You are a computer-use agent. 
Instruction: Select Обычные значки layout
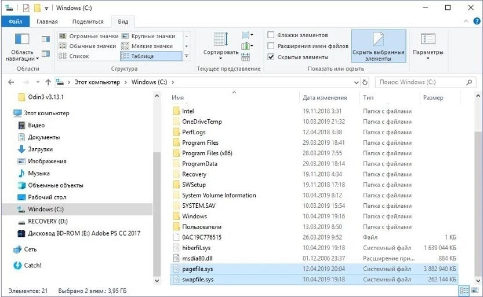(x=88, y=46)
